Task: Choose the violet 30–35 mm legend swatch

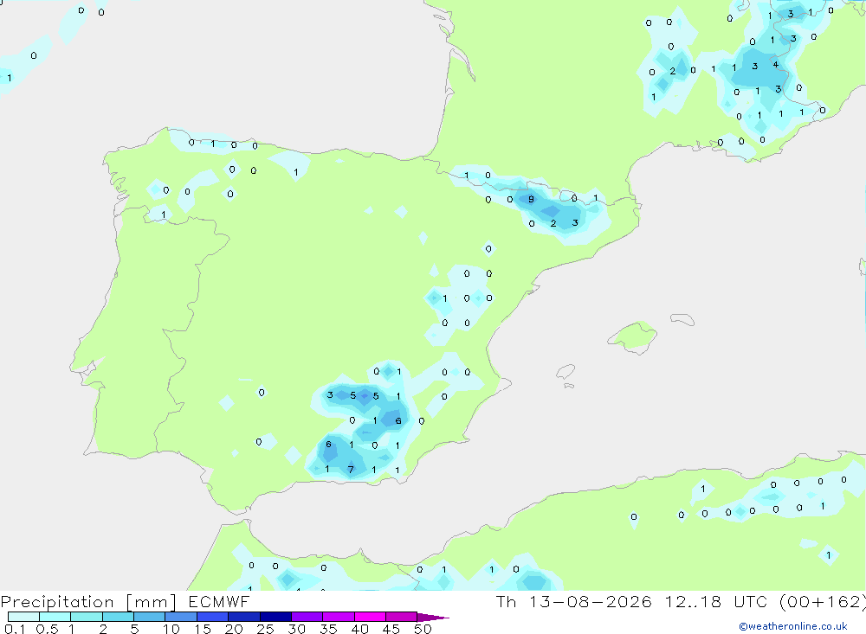Action: (x=307, y=617)
